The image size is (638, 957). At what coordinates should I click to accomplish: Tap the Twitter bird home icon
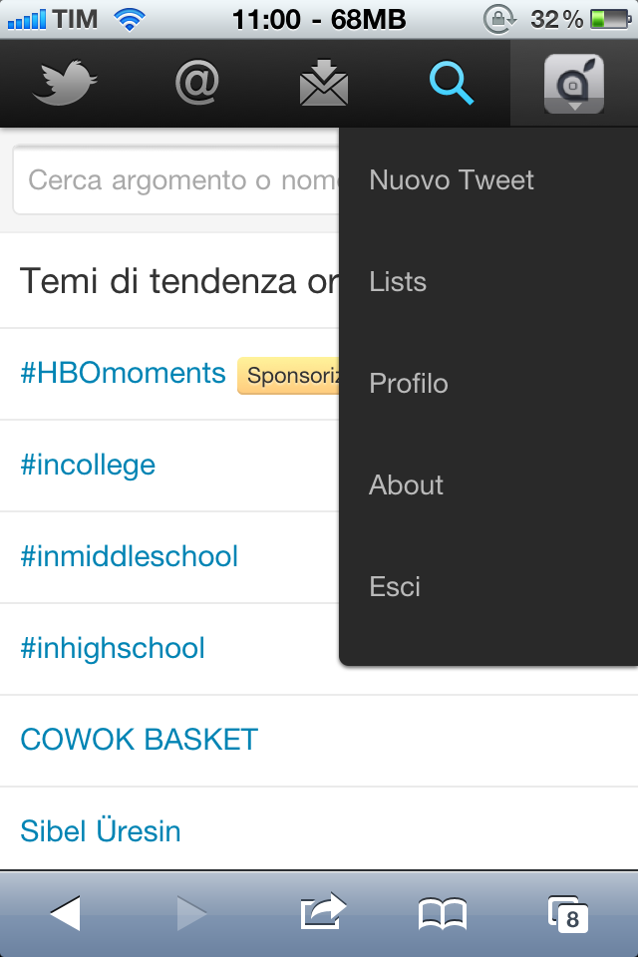point(64,84)
